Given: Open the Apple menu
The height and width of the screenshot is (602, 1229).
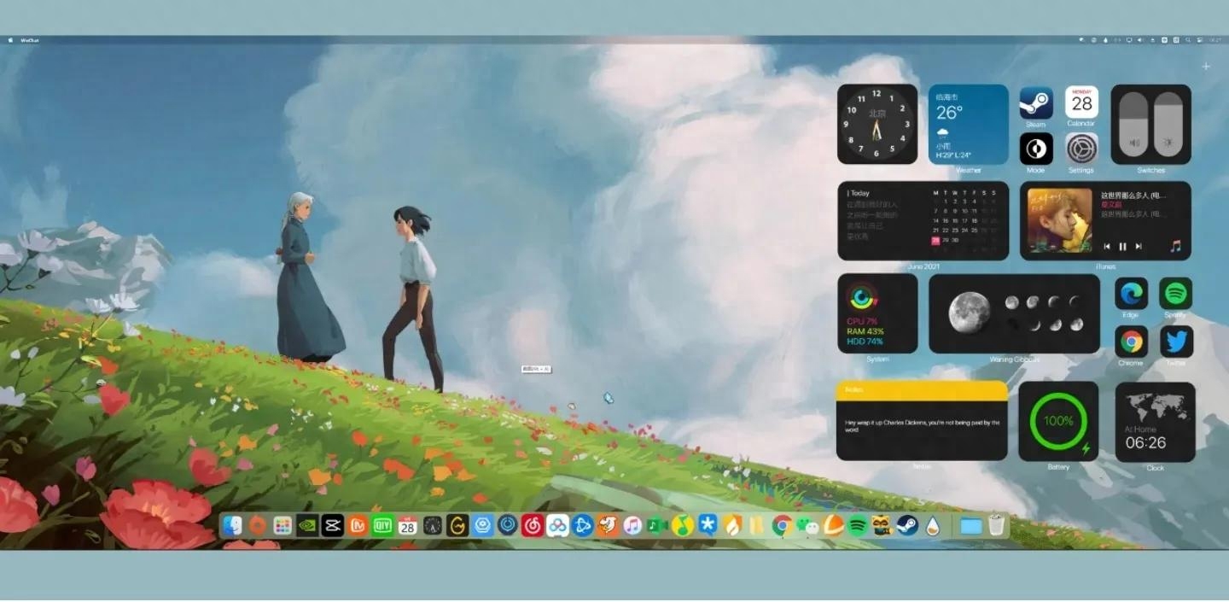Looking at the screenshot, I should coord(9,39).
